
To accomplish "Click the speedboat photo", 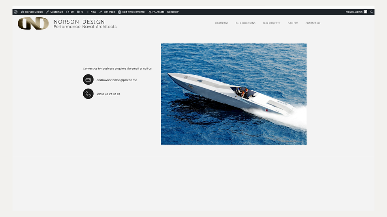I will point(234,94).
